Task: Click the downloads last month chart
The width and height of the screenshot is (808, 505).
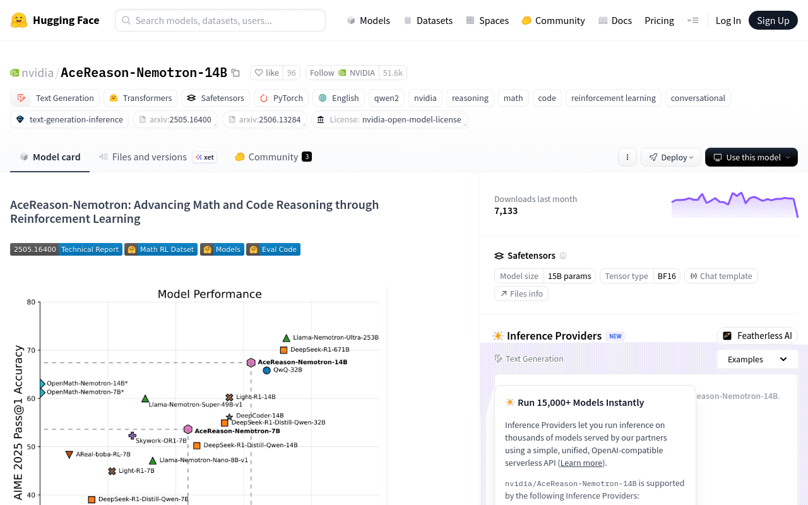Action: tap(735, 205)
